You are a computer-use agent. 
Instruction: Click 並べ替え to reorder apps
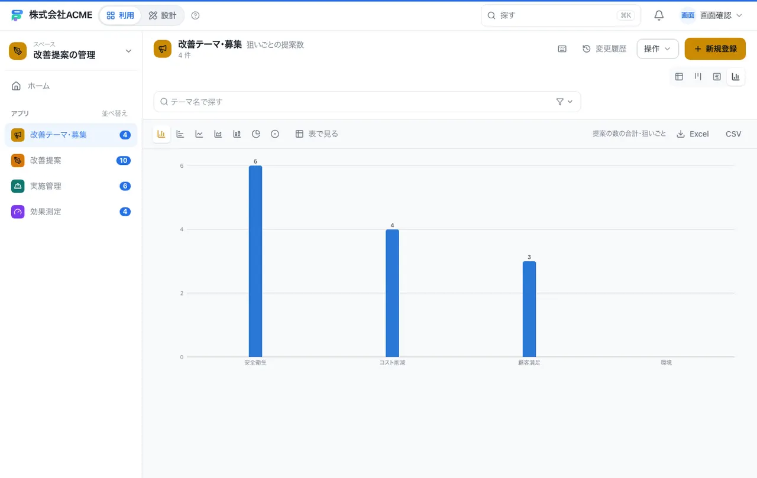point(114,113)
